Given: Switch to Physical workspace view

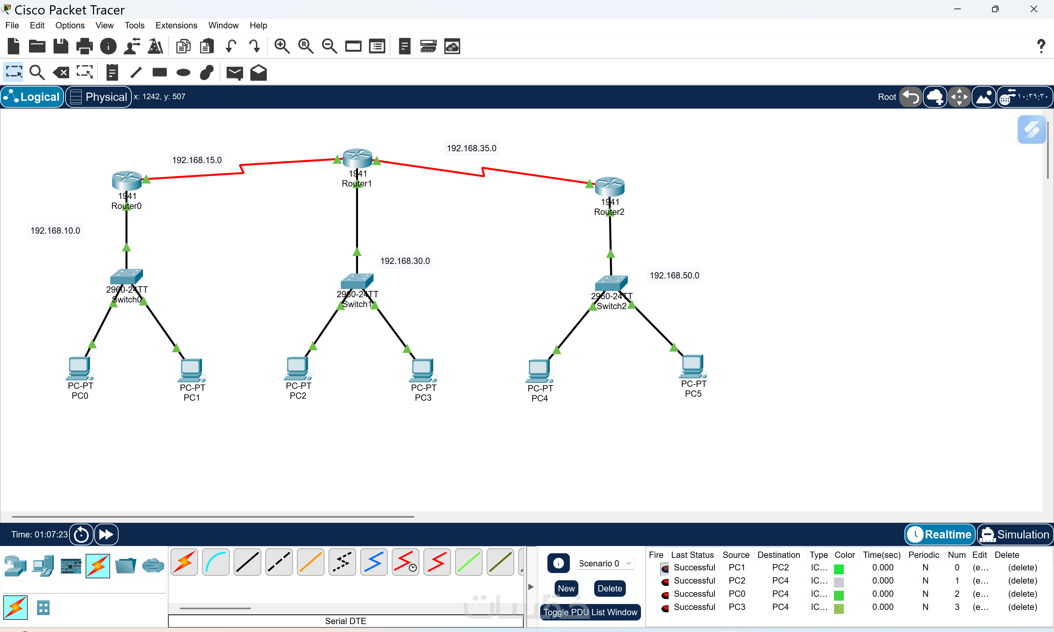Looking at the screenshot, I should point(99,97).
